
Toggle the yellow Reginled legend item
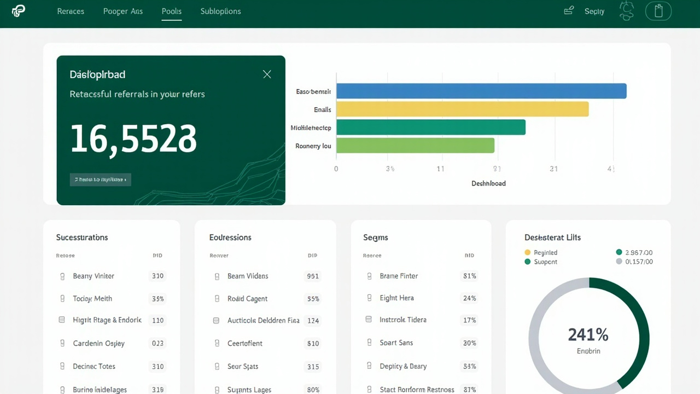[541, 253]
